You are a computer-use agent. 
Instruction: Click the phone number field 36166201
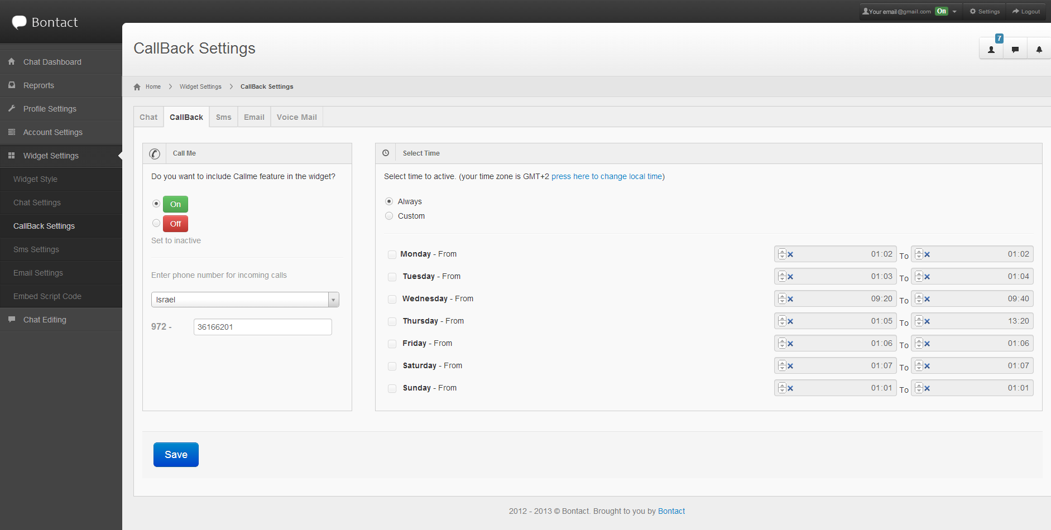coord(263,327)
